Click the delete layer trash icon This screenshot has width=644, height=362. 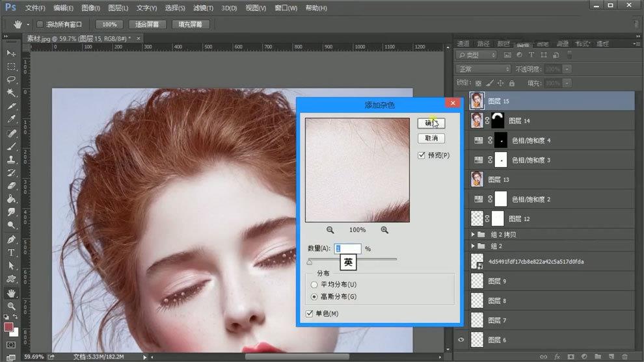pos(624,356)
